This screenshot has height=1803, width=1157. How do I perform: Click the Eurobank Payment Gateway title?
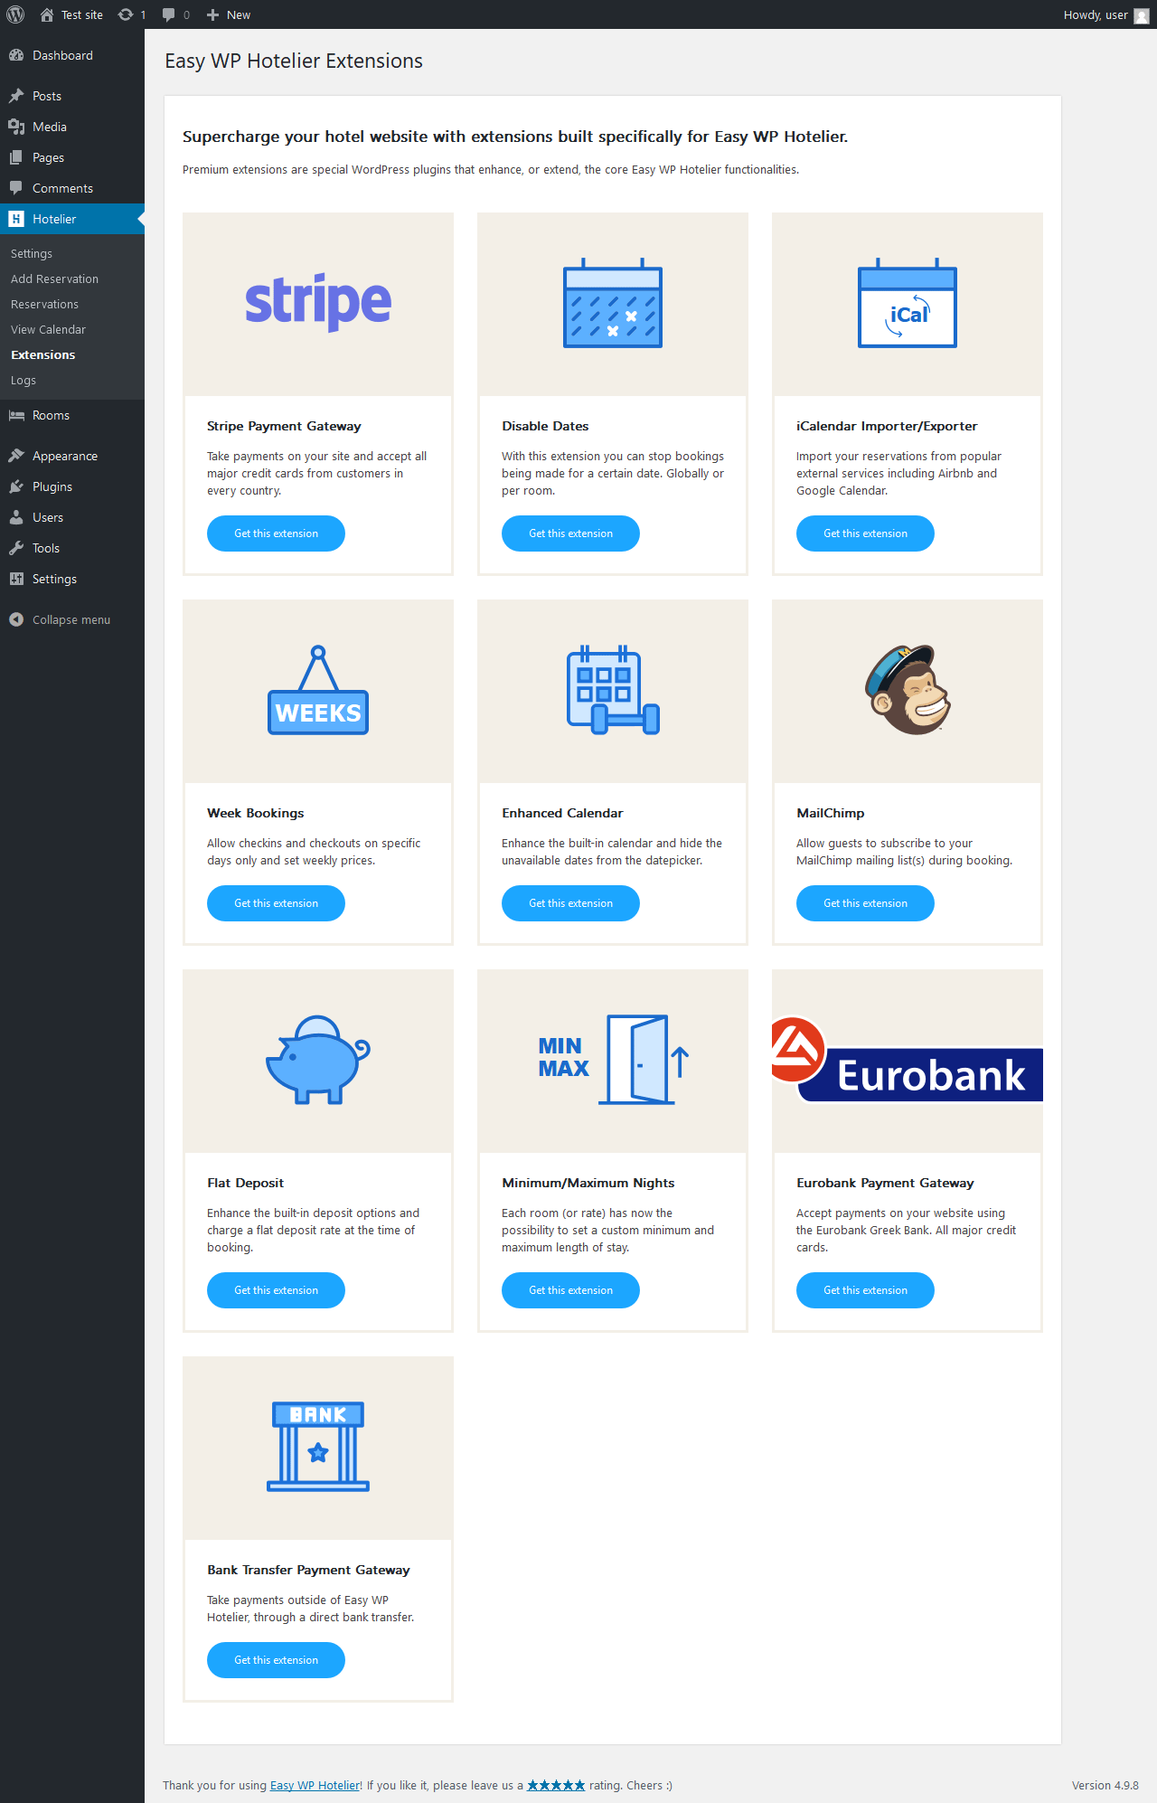885,1183
